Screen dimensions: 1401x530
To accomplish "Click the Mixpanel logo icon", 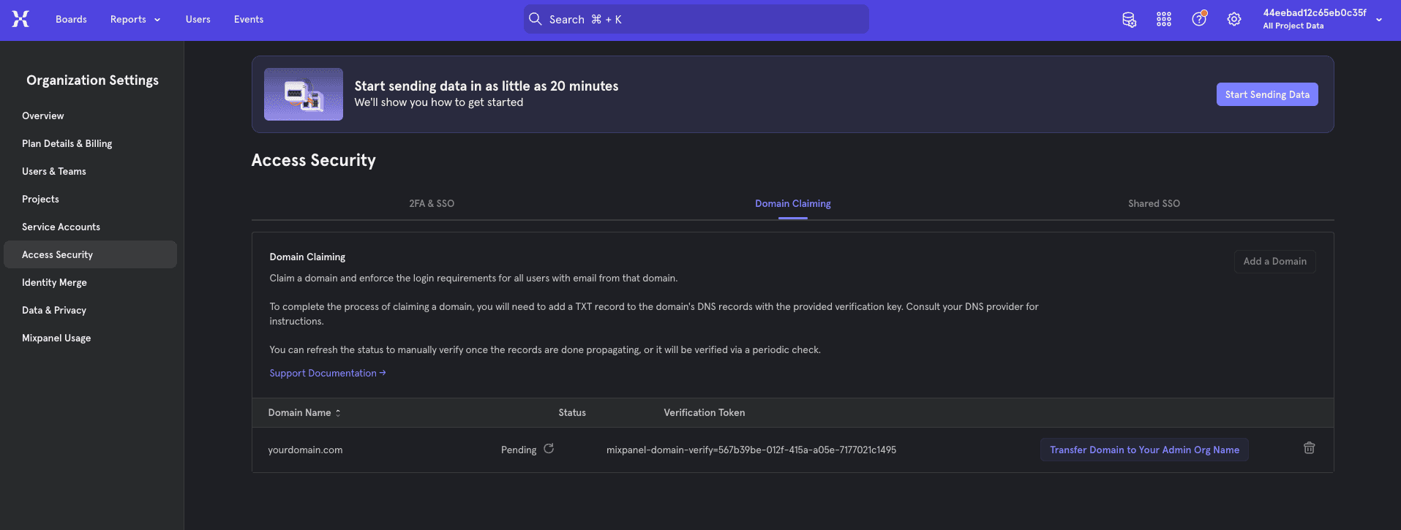I will click(x=20, y=19).
